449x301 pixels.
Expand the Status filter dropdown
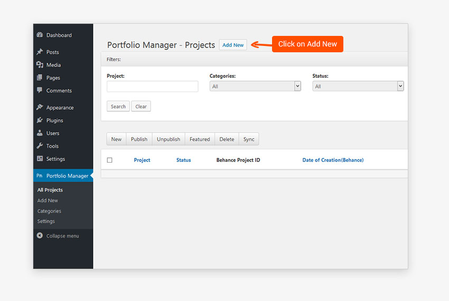pyautogui.click(x=358, y=86)
